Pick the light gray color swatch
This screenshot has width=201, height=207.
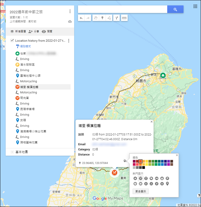pyautogui.click(x=134, y=168)
